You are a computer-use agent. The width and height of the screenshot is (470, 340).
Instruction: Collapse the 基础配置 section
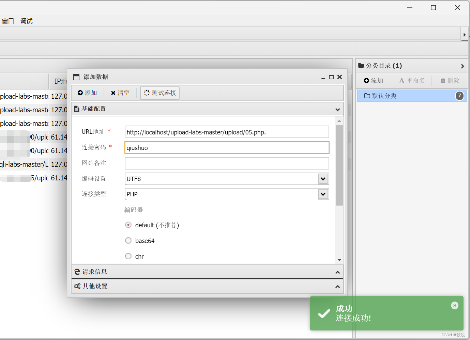coord(337,110)
